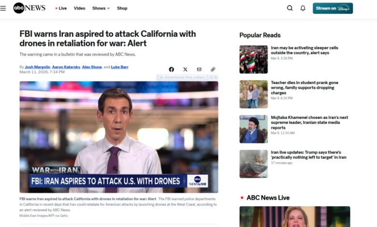Share article on X
The width and height of the screenshot is (377, 227).
click(185, 70)
